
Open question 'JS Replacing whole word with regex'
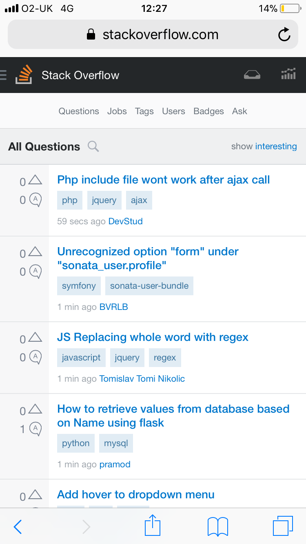pos(153,337)
